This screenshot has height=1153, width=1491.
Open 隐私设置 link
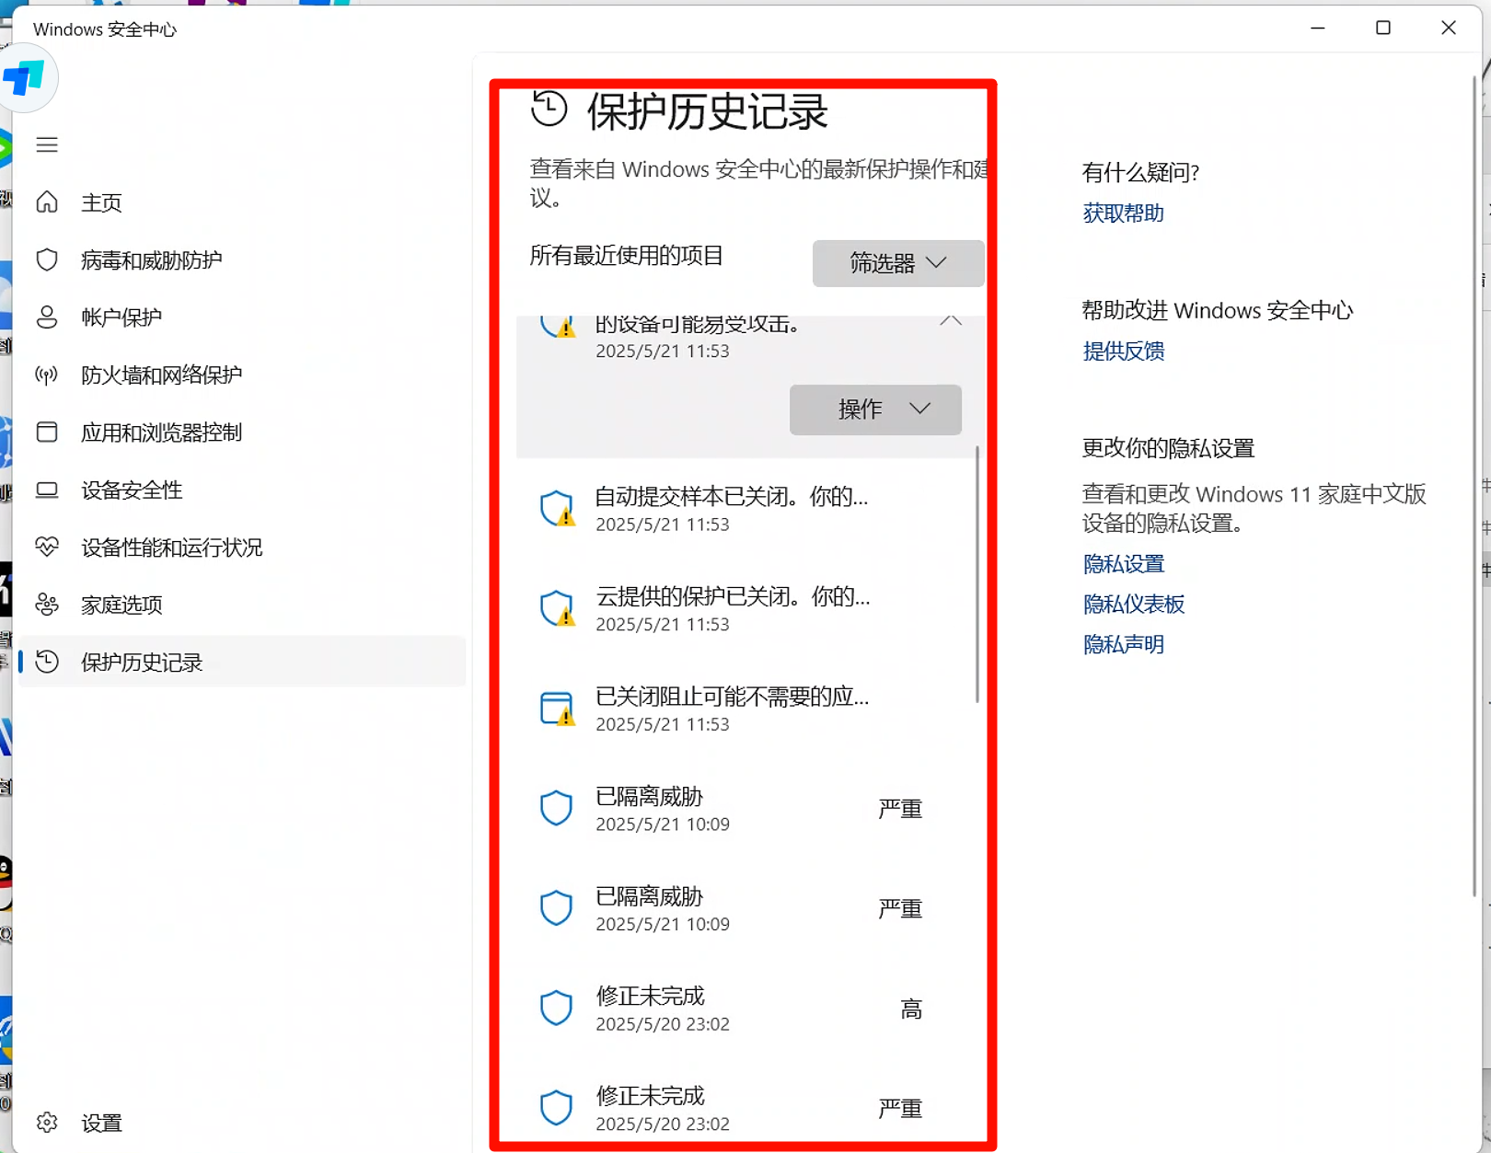tap(1123, 563)
